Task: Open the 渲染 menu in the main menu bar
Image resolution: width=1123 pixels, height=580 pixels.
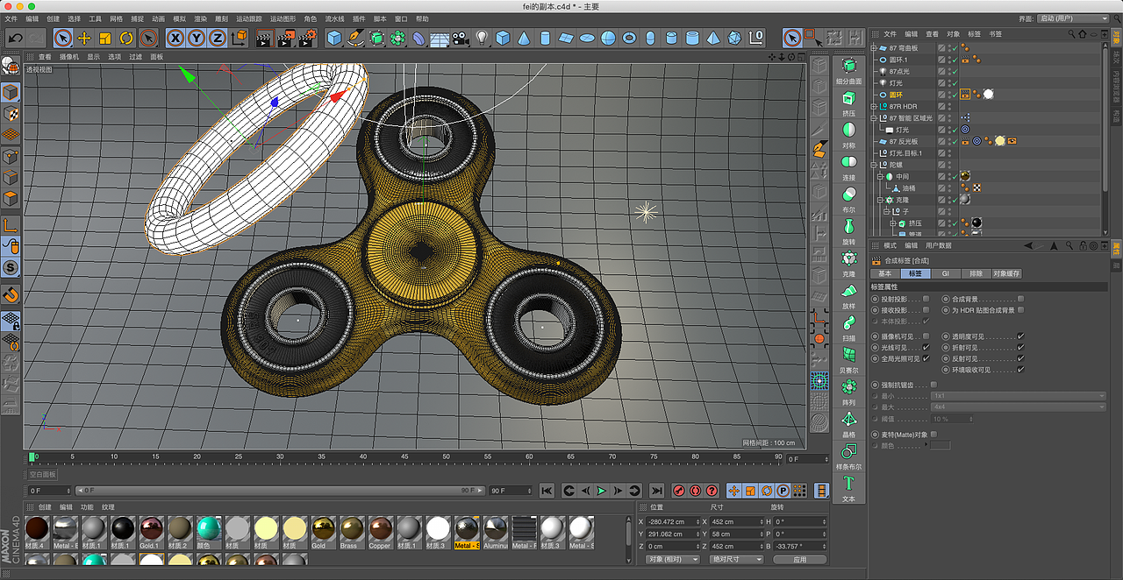Action: 201,18
